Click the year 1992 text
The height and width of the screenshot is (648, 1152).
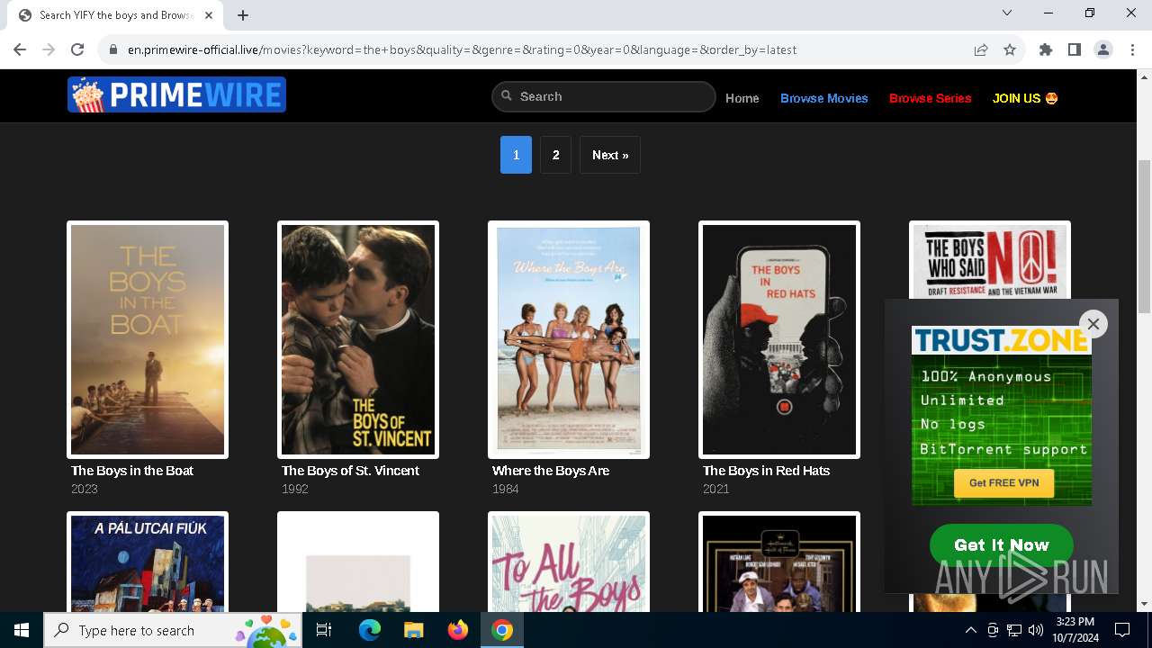pyautogui.click(x=295, y=489)
